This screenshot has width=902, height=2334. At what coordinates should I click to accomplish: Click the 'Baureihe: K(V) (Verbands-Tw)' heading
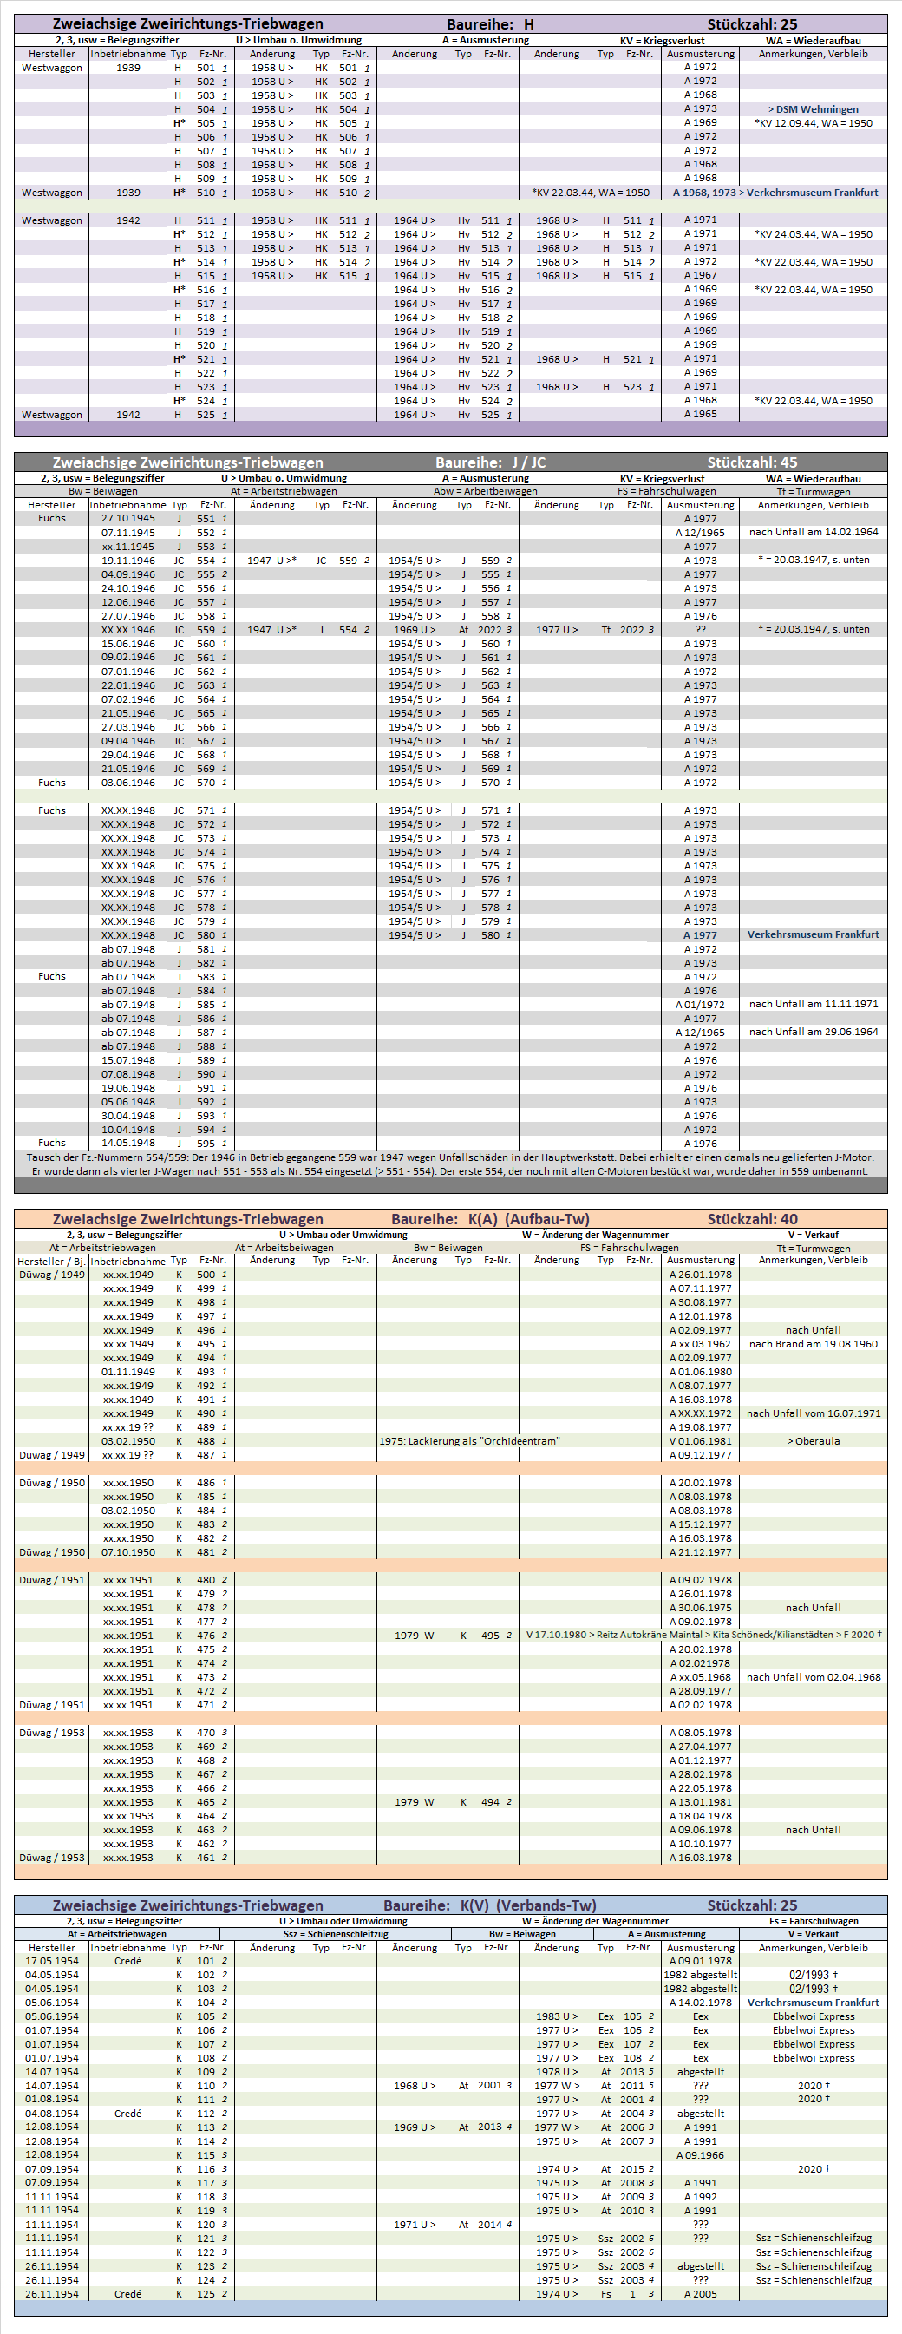(x=490, y=1905)
